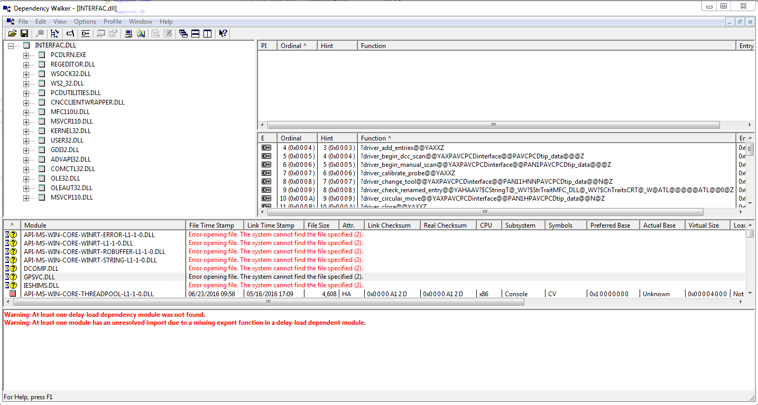Expand the WSOCK32.DLL tree node
The width and height of the screenshot is (758, 405).
(x=26, y=74)
